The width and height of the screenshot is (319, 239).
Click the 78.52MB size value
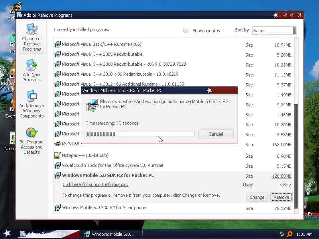tap(283, 208)
